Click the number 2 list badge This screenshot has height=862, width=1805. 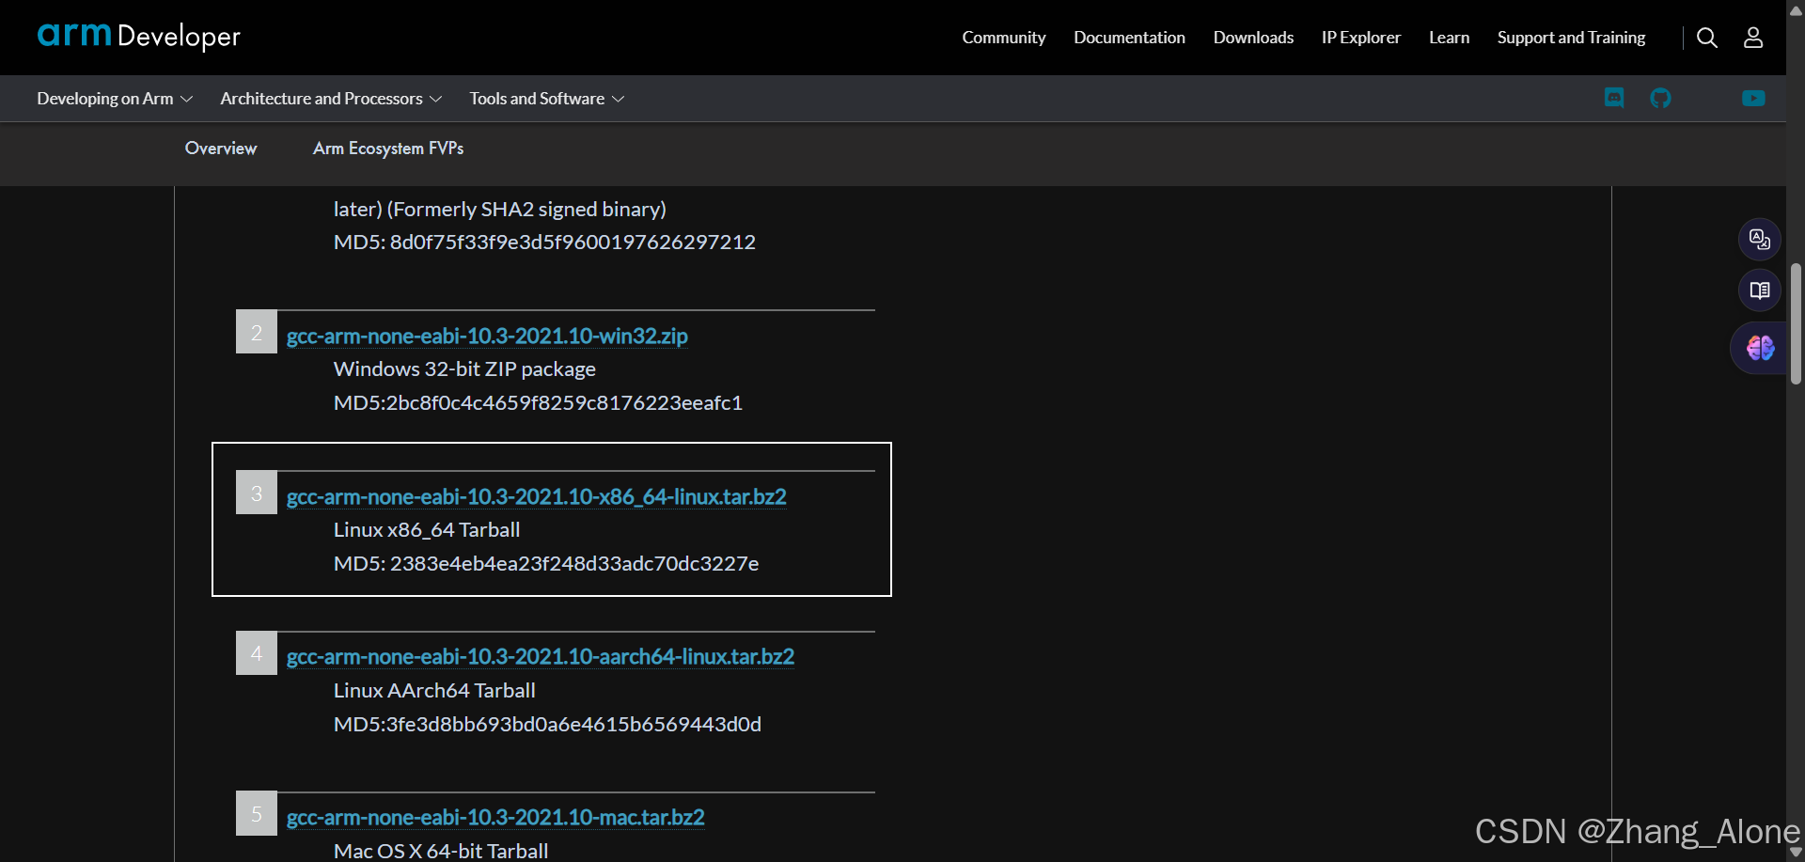(257, 332)
